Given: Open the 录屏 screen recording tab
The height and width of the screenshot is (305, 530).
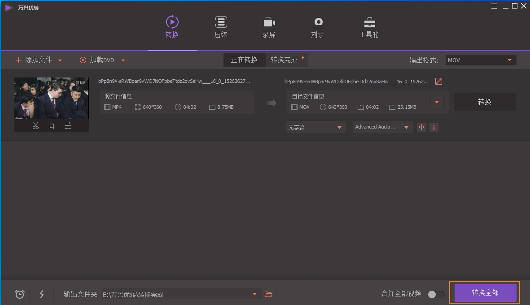Looking at the screenshot, I should 269,27.
